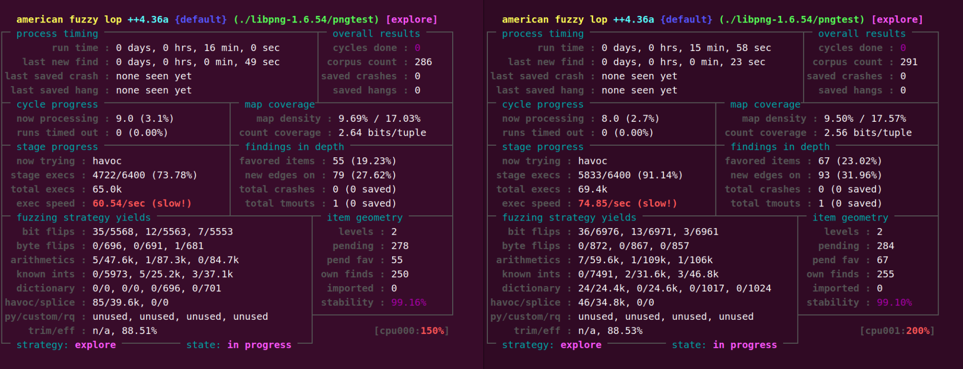Click now processing 9.0 (3.1%)
The image size is (963, 369).
tap(145, 118)
